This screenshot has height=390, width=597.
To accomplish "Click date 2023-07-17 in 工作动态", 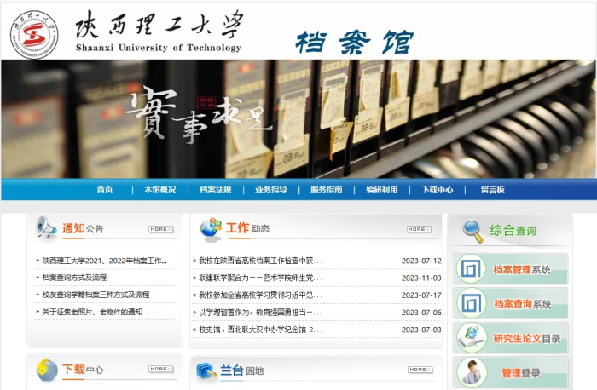I will [x=421, y=295].
